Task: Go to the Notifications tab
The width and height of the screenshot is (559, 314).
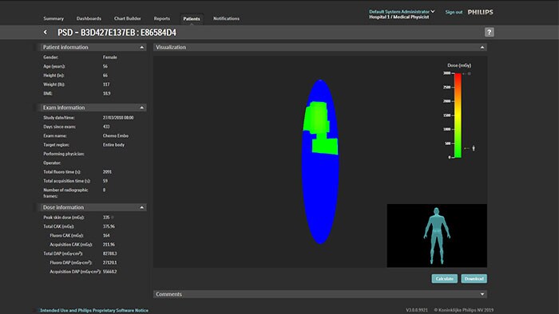Action: click(226, 18)
